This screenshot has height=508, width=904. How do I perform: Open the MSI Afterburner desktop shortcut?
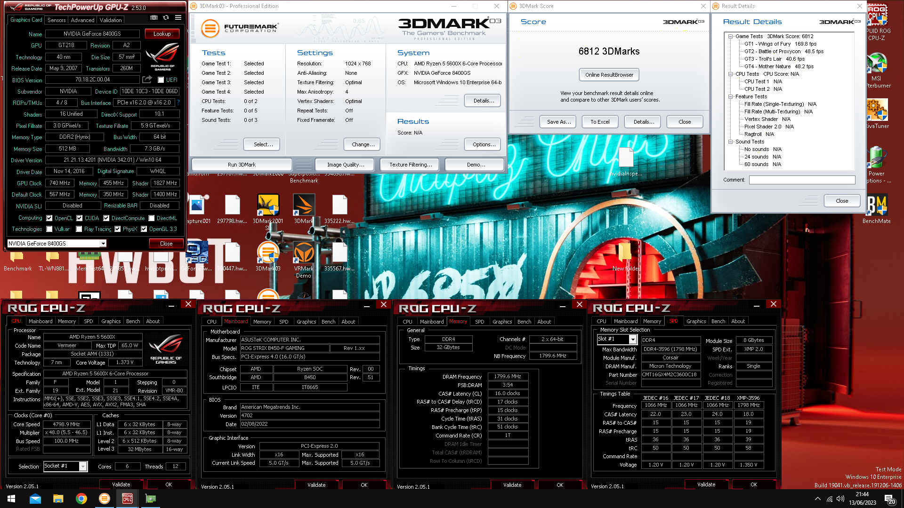tap(877, 71)
